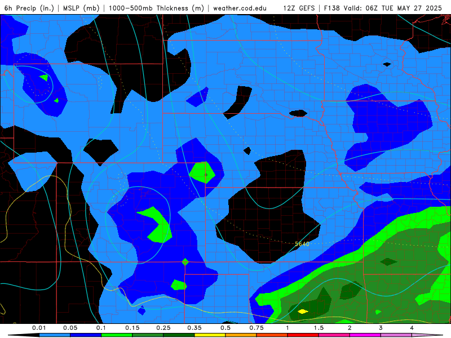The width and height of the screenshot is (451, 338).
Task: Select the light purple 3–4 legend swatch
Action: [396, 335]
